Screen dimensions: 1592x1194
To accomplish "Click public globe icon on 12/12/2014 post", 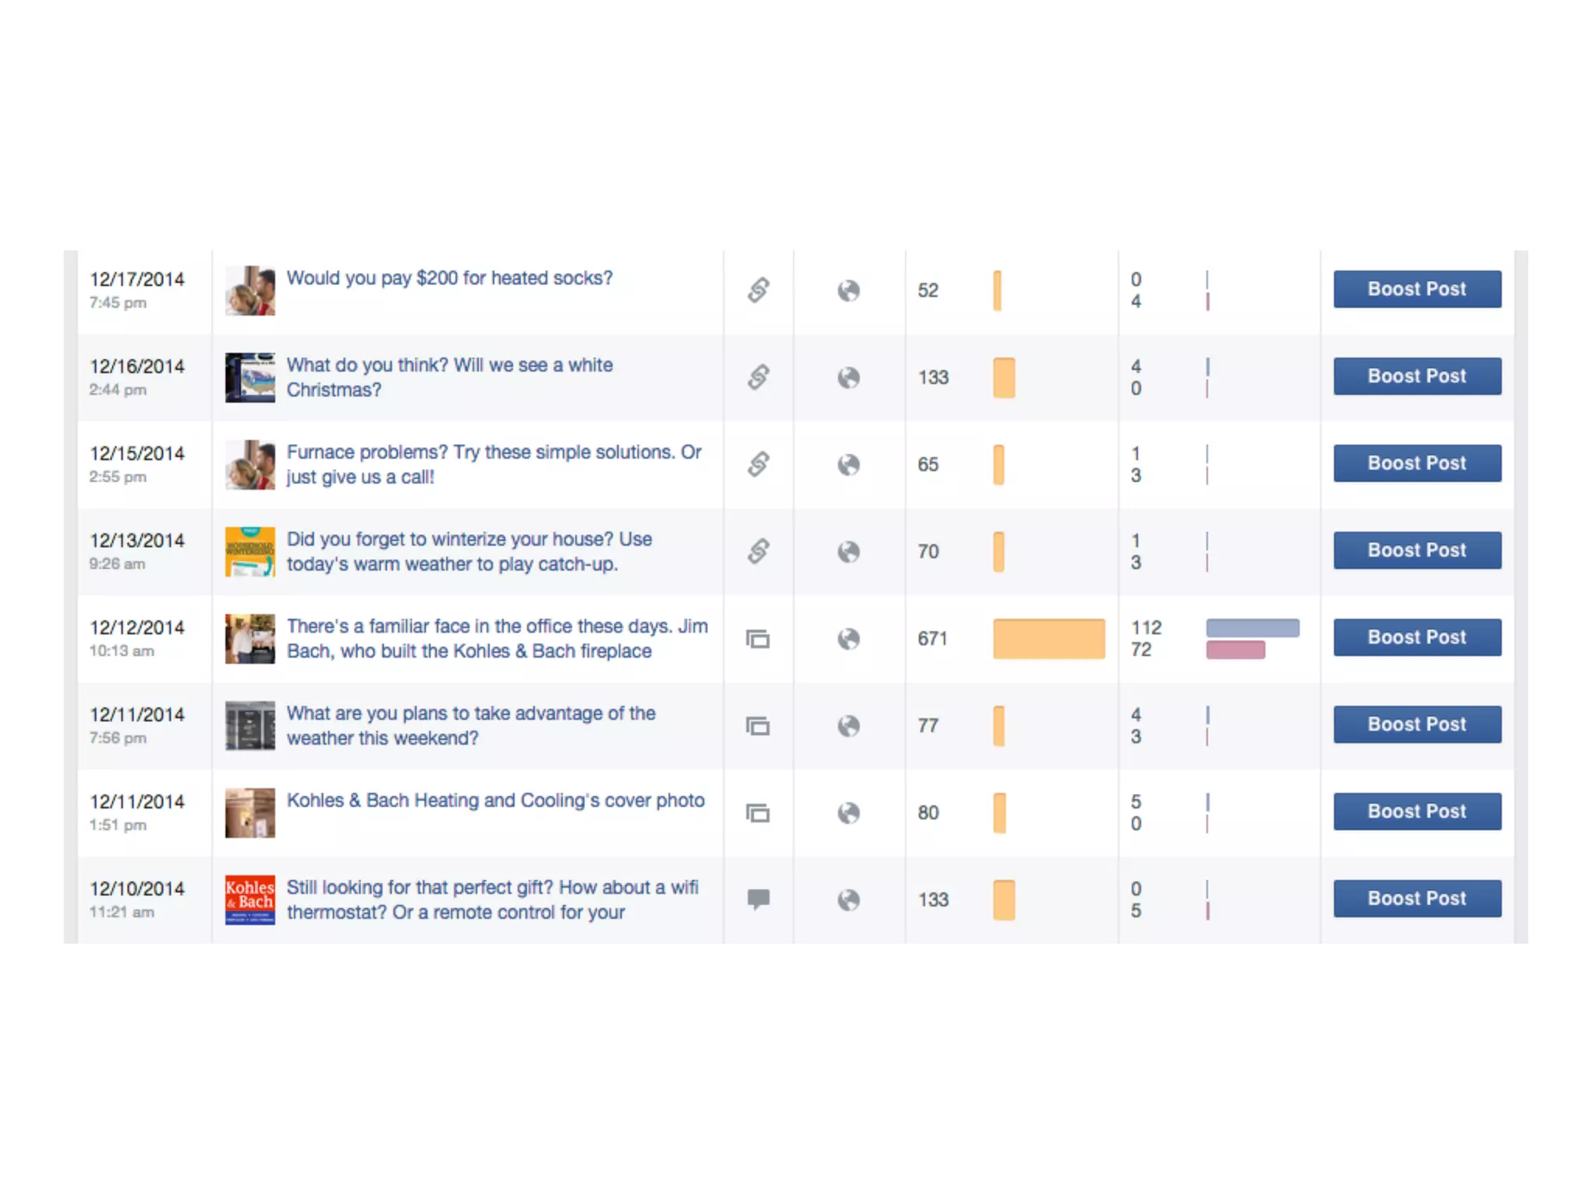I will tap(848, 639).
